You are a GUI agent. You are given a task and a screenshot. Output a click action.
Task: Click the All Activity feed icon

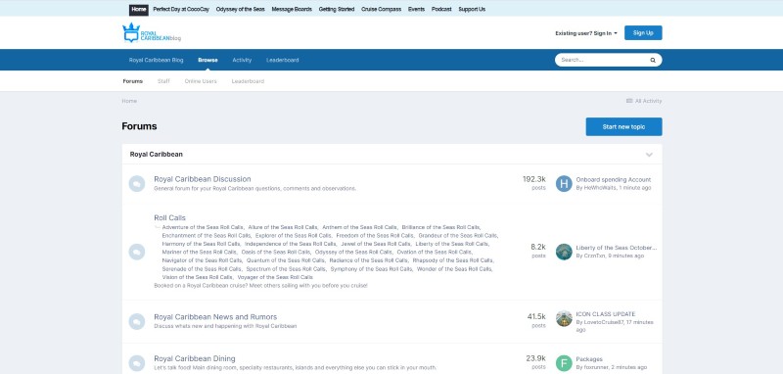click(629, 101)
